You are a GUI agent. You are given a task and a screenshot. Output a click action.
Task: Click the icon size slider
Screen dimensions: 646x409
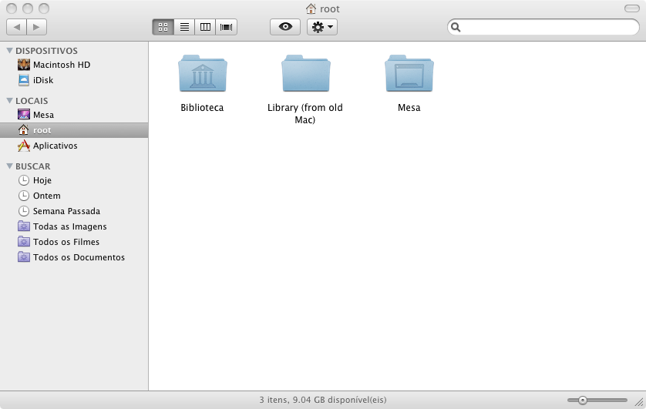point(597,400)
